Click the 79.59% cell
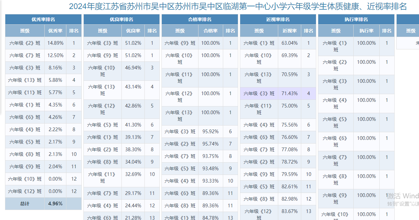The image size is (419, 220). (x=290, y=174)
